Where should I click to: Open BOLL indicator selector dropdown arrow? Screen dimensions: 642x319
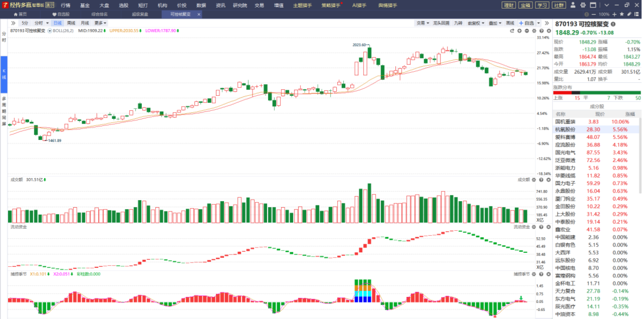click(x=50, y=31)
